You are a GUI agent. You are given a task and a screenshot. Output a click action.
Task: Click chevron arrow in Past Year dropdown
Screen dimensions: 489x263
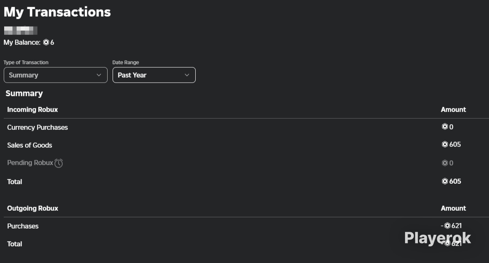point(187,75)
